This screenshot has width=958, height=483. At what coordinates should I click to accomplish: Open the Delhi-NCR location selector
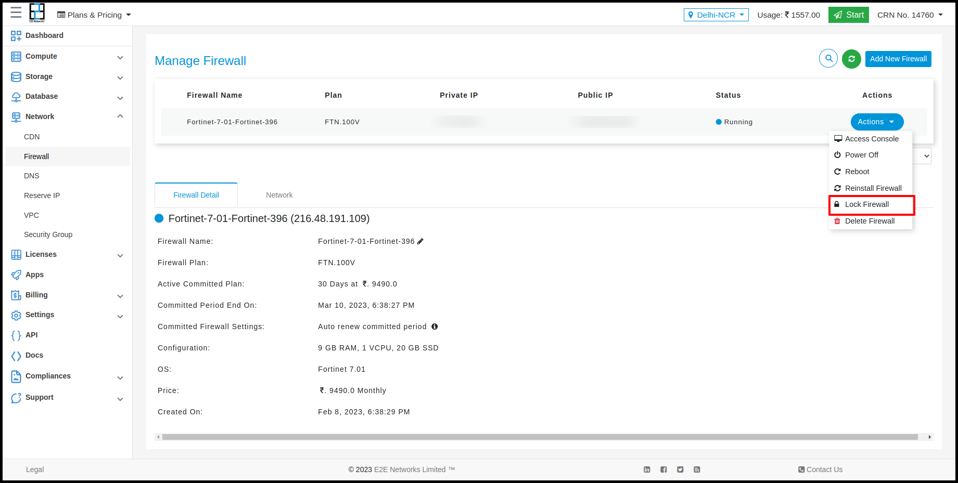coord(716,15)
